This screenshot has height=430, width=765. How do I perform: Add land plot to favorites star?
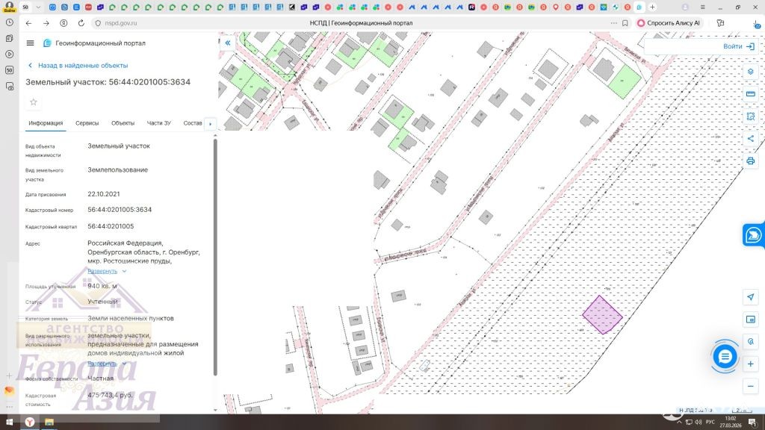pos(33,102)
